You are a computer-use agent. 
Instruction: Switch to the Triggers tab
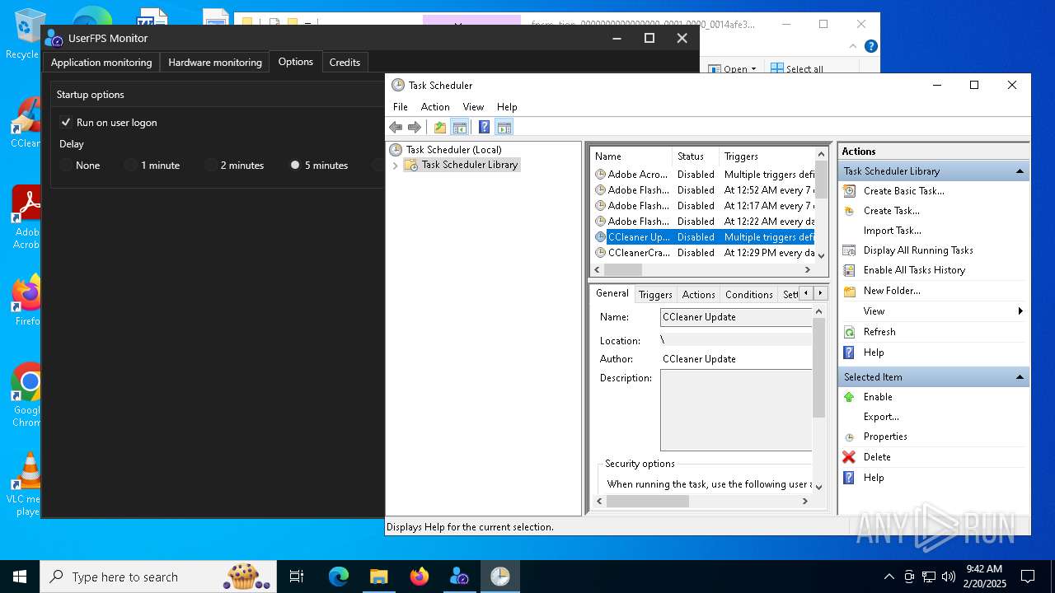(655, 294)
